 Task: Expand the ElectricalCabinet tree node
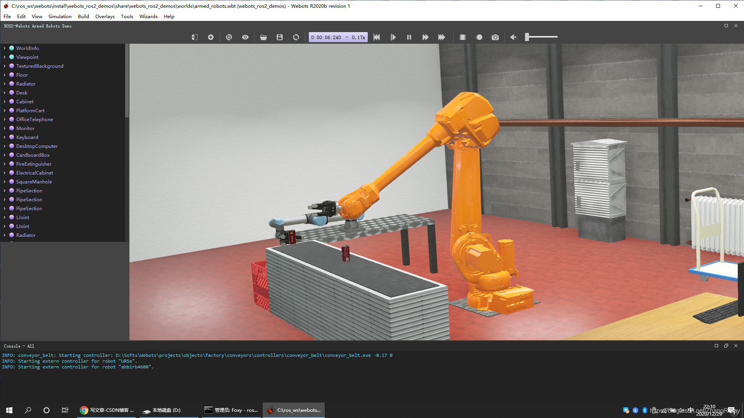tap(5, 173)
